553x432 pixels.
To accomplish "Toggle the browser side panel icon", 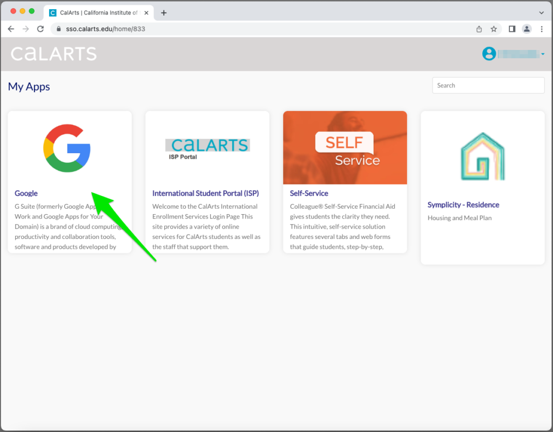I will [x=512, y=29].
